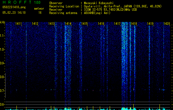Click the kHz axis unit label
173x110 pixels.
(x=2, y=22)
